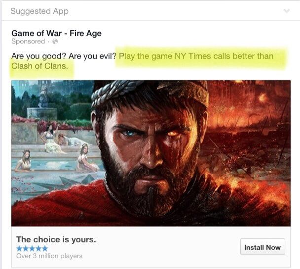Click the fifth blue rating star
Viewport: 300px width, 269px height.
[45, 248]
